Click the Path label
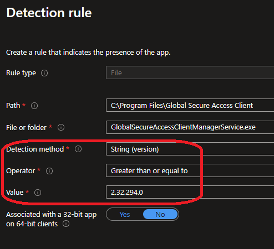 pos(13,106)
